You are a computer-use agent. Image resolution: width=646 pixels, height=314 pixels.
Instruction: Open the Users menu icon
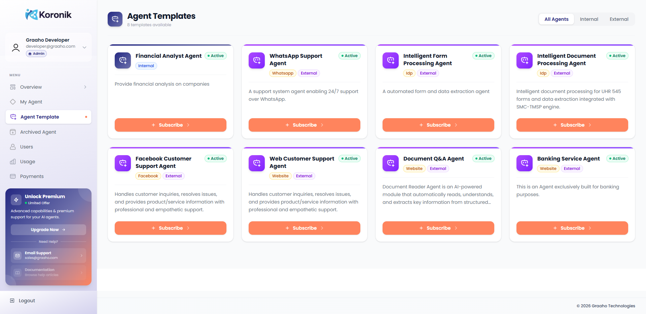click(x=13, y=147)
